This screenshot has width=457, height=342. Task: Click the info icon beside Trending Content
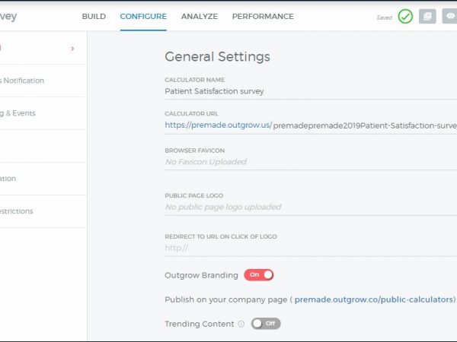(241, 324)
